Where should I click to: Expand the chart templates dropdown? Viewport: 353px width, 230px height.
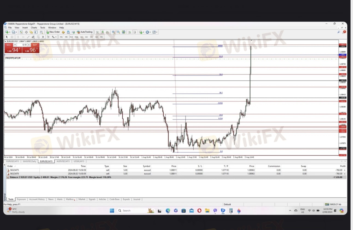[x=157, y=32]
